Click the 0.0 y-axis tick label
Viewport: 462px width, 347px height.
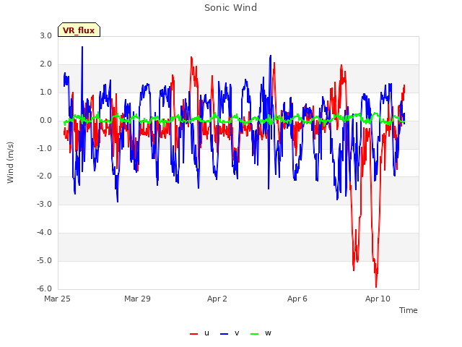[46, 121]
